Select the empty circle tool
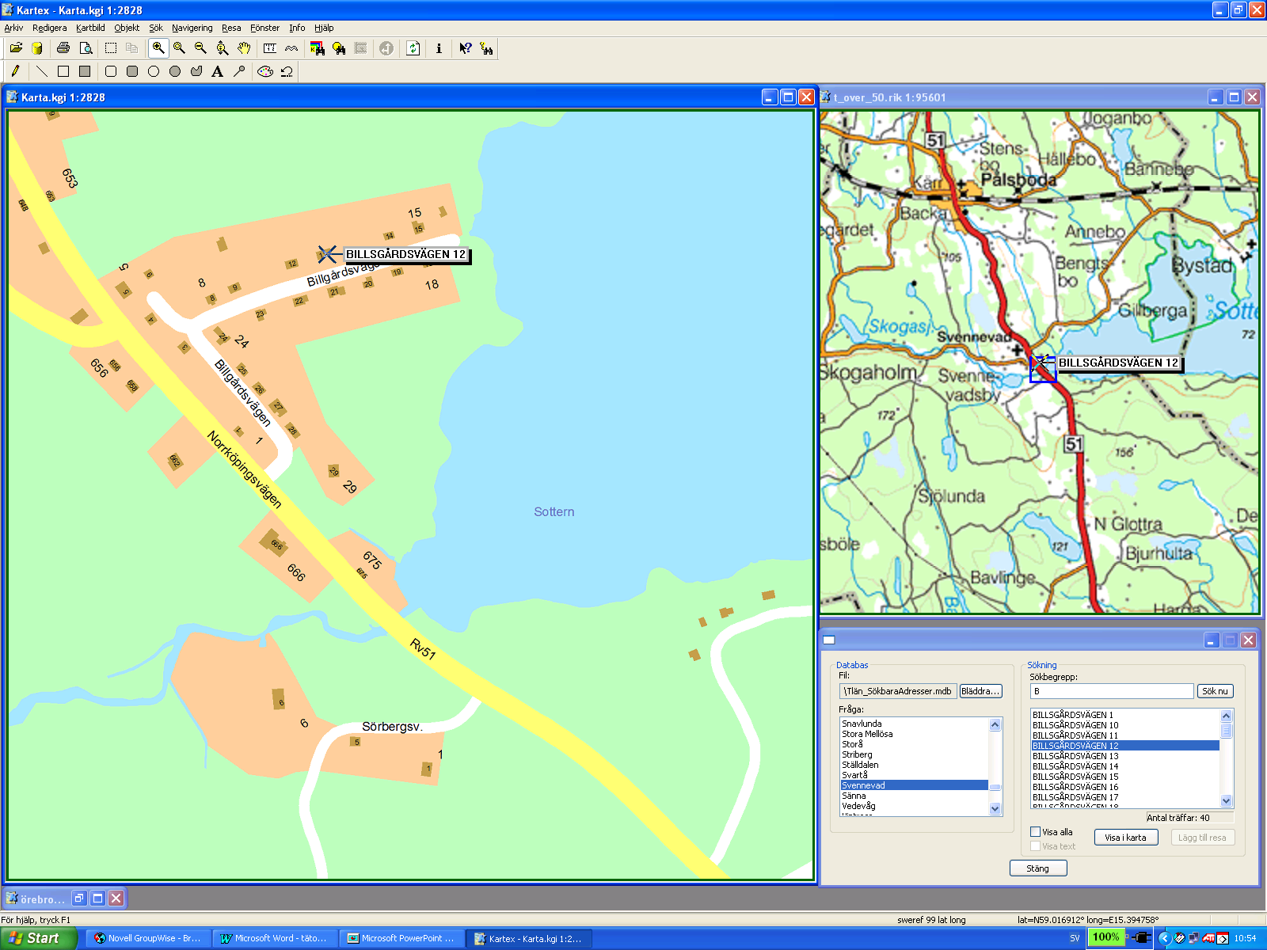The image size is (1267, 950). click(154, 71)
